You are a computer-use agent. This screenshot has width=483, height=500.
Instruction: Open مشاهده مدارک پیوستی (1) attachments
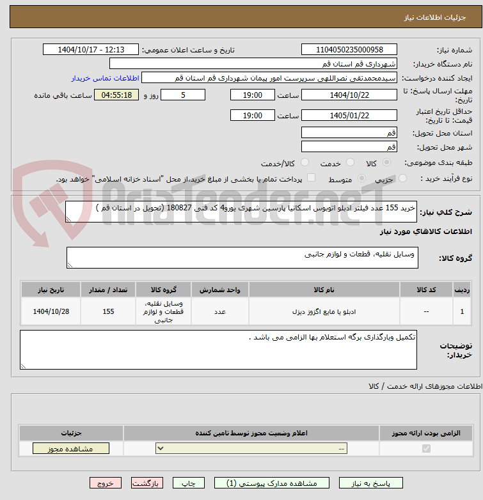272,483
